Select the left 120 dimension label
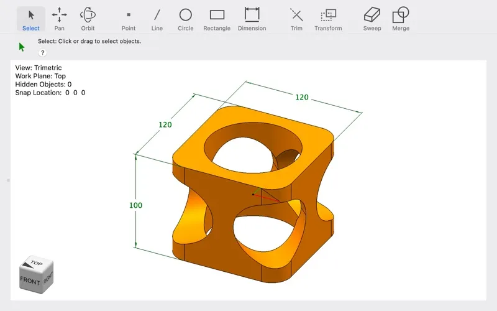Screen dimensions: 497x311 [x=165, y=125]
